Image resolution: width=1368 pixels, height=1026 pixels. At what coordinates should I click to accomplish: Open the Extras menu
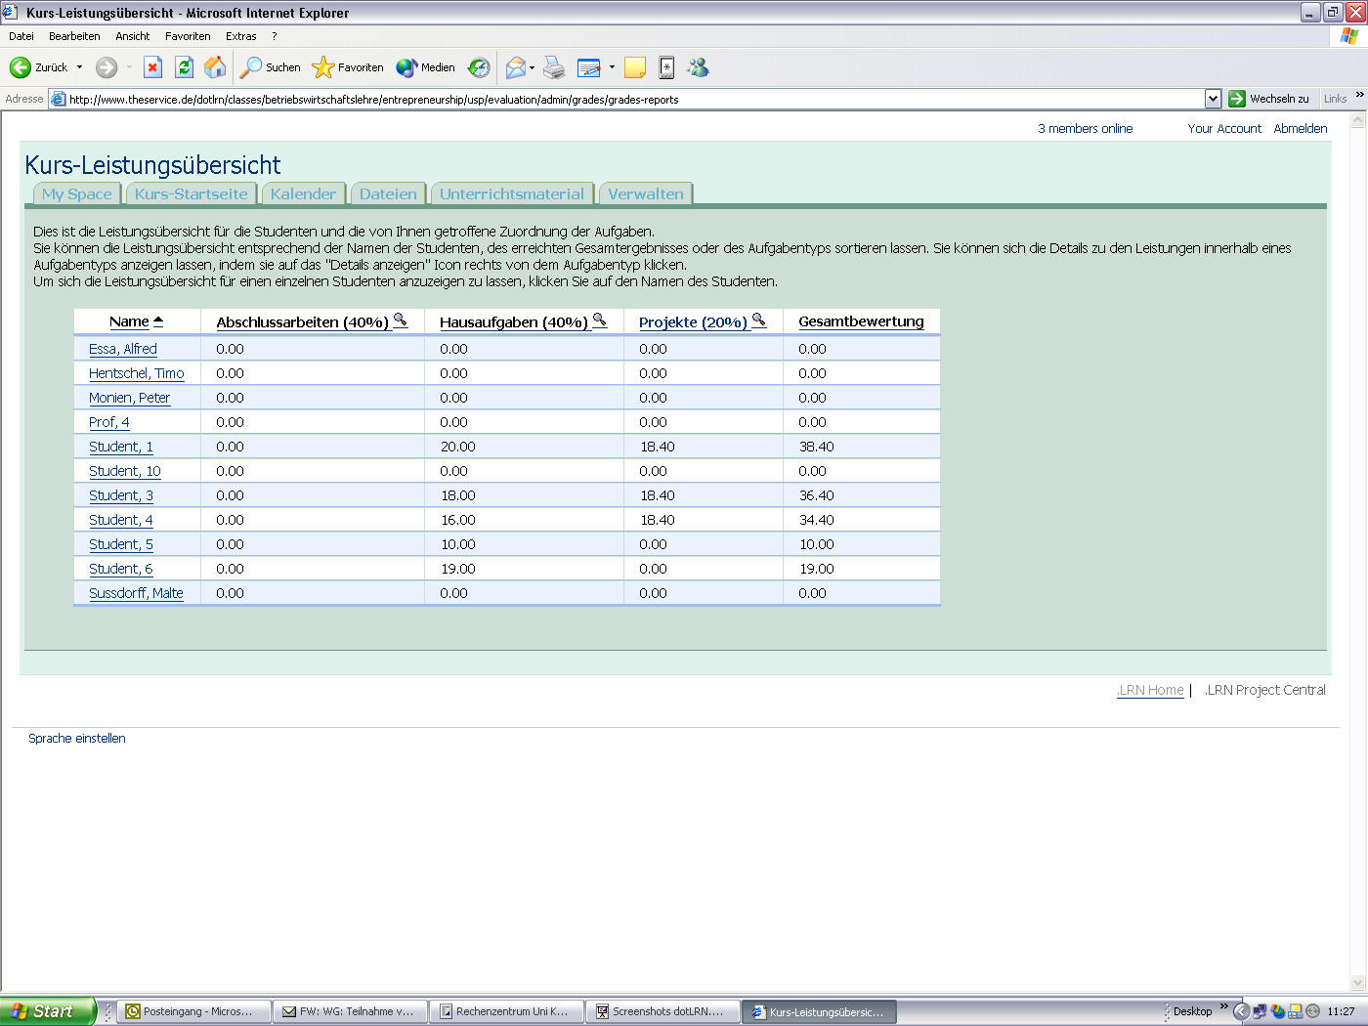[x=240, y=35]
